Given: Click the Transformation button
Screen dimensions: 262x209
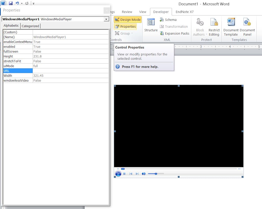Looking at the screenshot, I should 174,26.
